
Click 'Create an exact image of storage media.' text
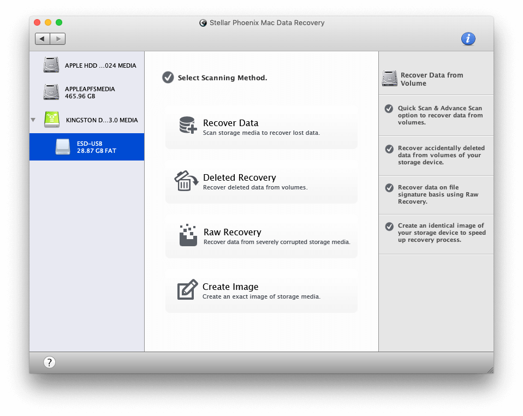coord(261,296)
